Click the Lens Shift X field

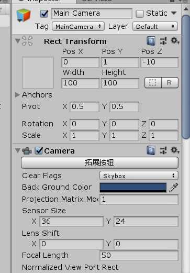tap(72, 244)
